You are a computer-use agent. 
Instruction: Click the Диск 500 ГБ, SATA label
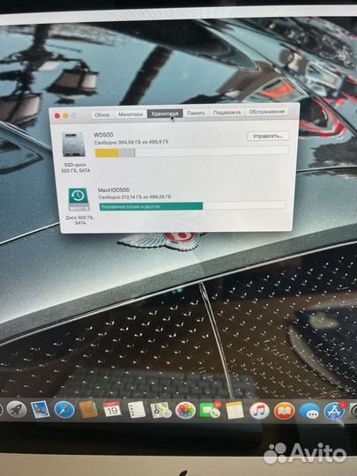pos(80,220)
